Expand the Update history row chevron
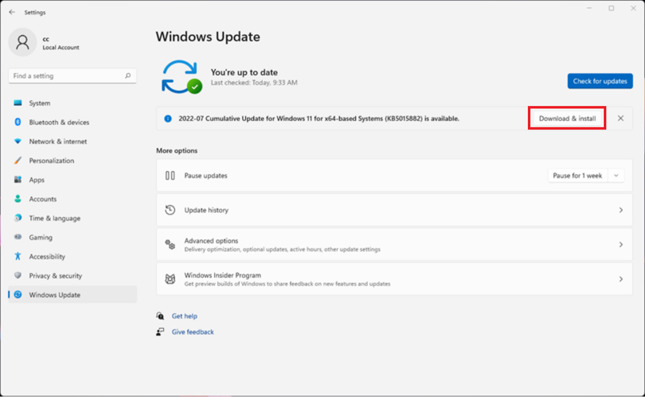Viewport: 645px width, 397px height. point(621,210)
